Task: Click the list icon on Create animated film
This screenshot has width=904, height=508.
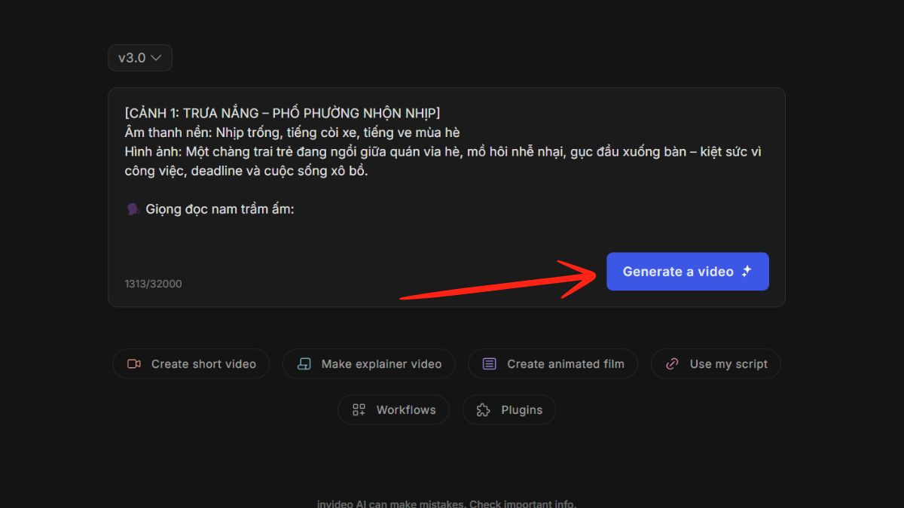Action: coord(490,364)
